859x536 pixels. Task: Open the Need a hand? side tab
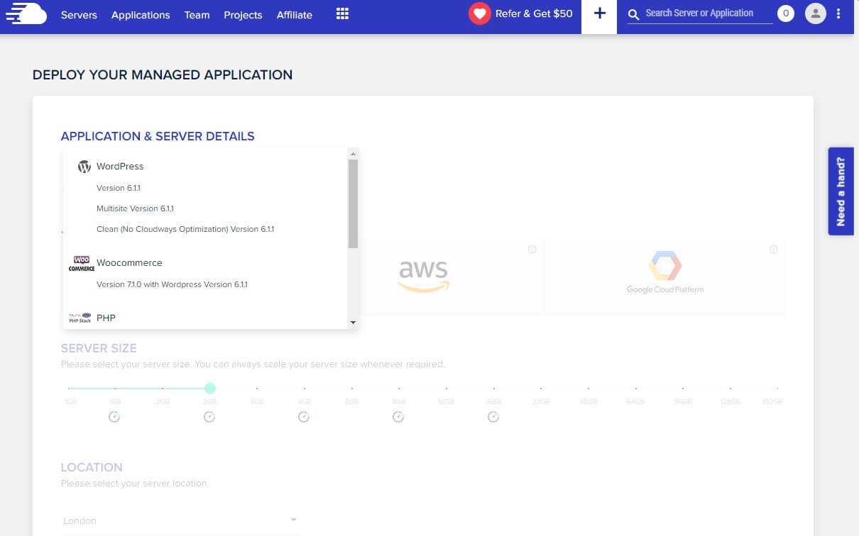[x=841, y=191]
